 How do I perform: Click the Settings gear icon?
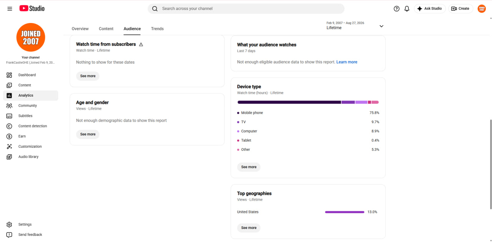(x=9, y=224)
